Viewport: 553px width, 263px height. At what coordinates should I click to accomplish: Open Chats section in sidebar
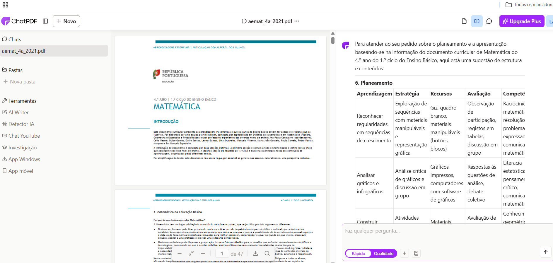pos(12,39)
